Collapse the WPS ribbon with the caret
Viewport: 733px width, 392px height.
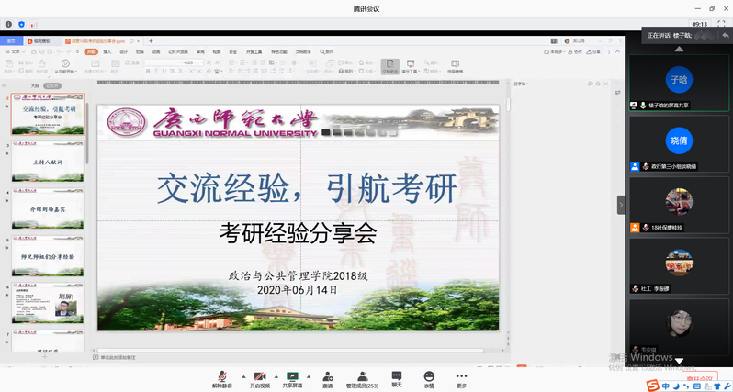(618, 51)
